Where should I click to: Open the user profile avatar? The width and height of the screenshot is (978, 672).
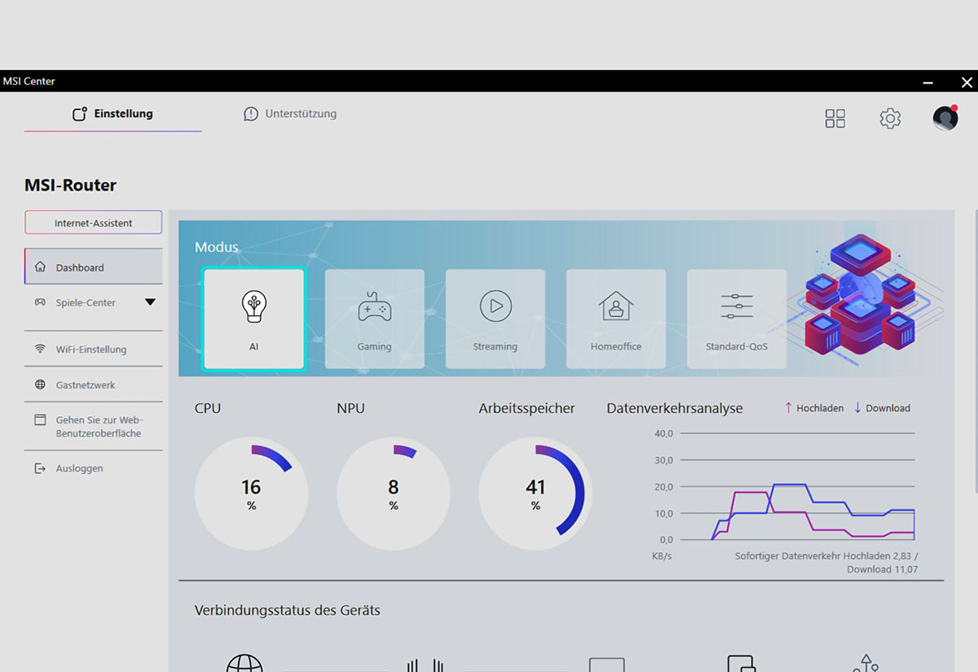945,118
